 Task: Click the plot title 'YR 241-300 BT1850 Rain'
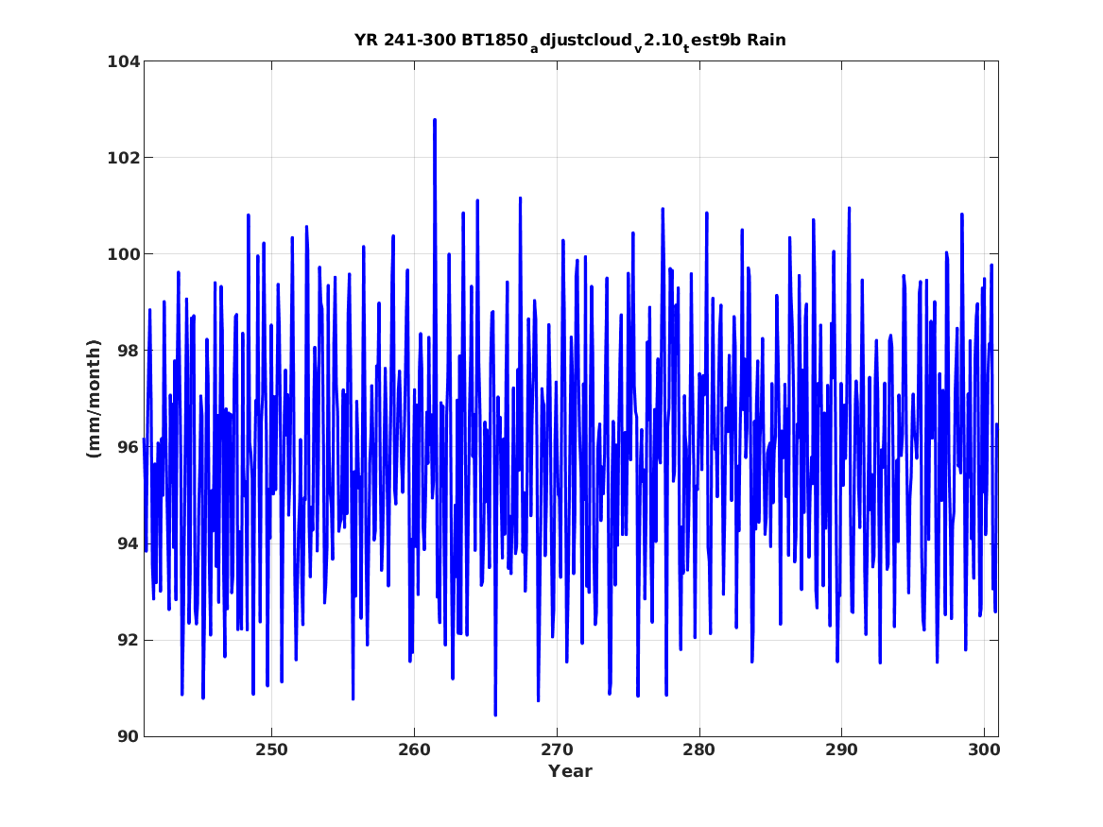[570, 41]
